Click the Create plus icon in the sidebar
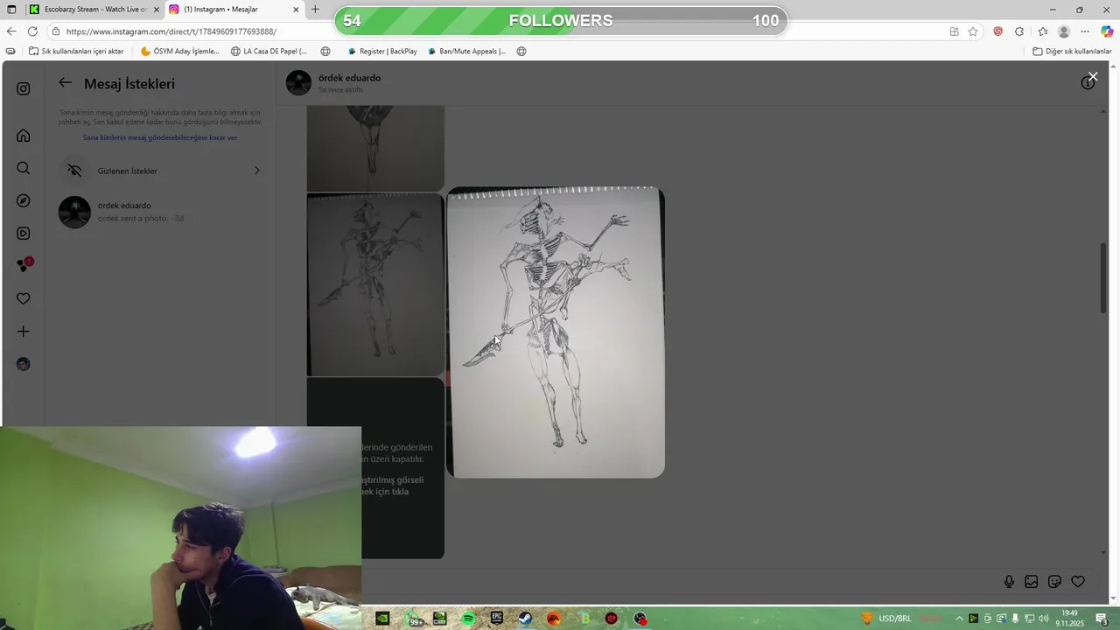 [24, 332]
